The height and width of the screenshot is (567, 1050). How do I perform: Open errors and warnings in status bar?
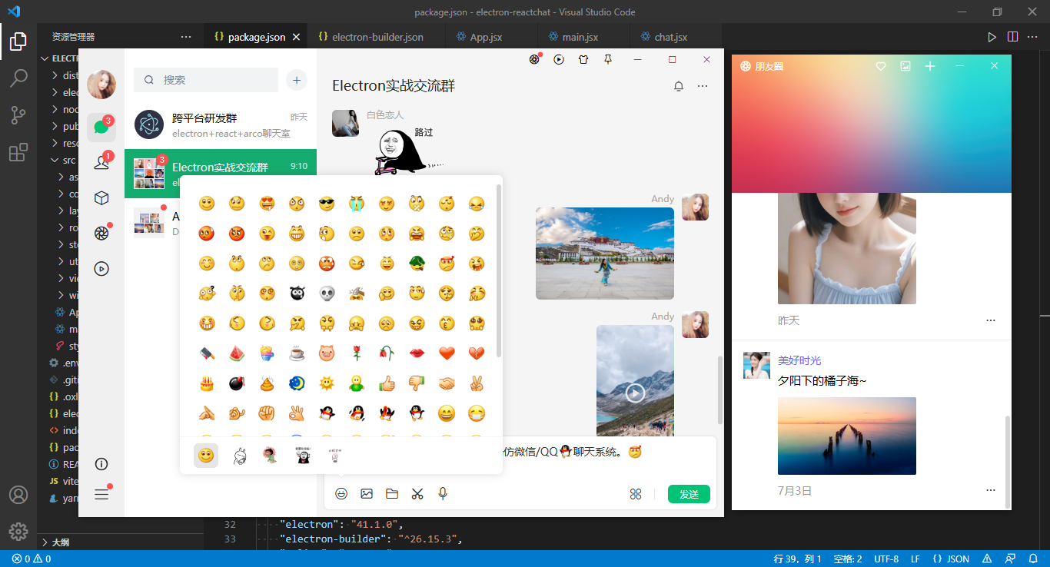(x=31, y=559)
